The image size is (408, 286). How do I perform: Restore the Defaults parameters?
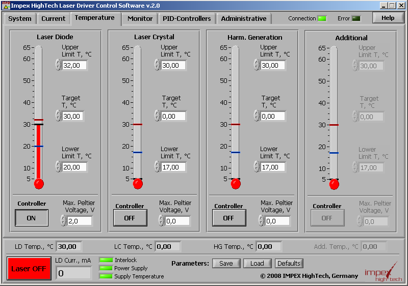tap(289, 264)
